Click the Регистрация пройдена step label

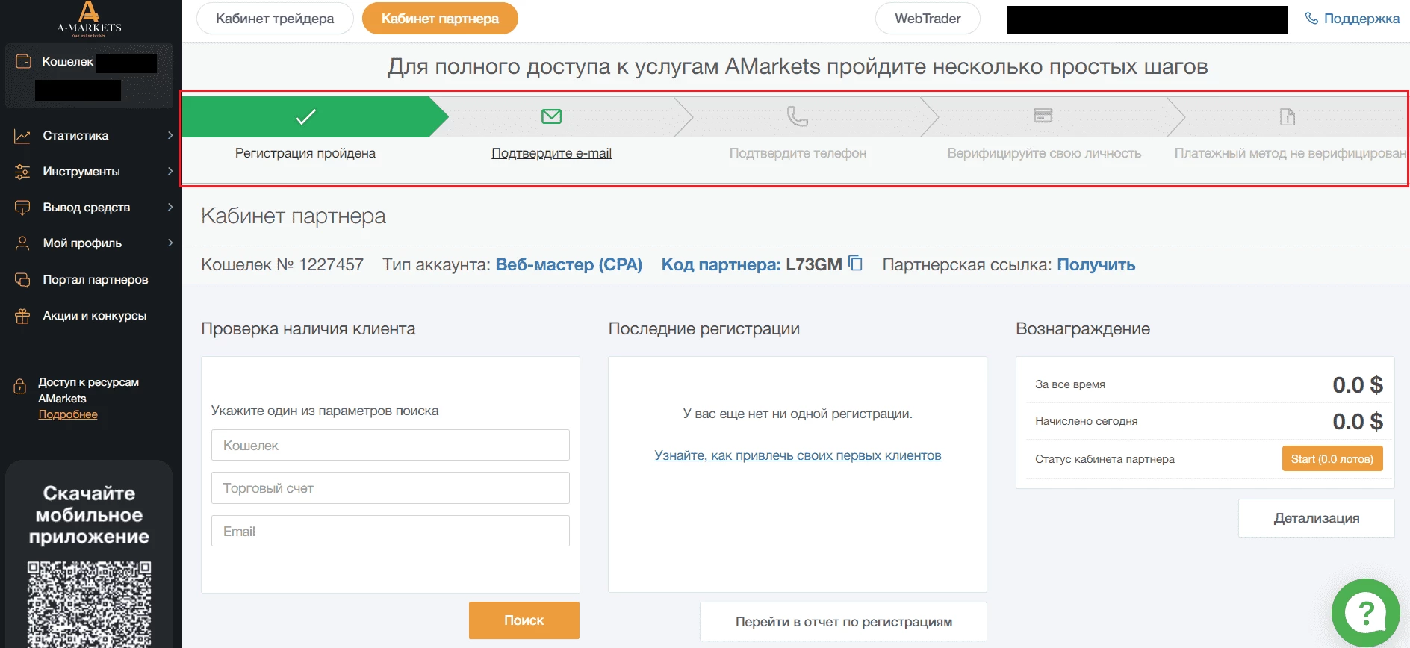(305, 153)
